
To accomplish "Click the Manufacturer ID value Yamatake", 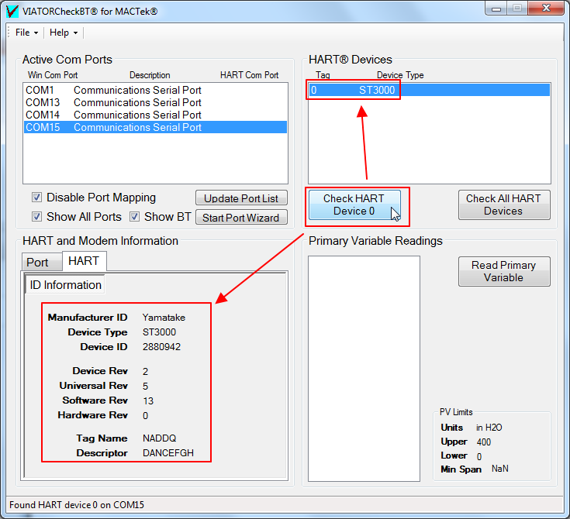I will coord(164,318).
